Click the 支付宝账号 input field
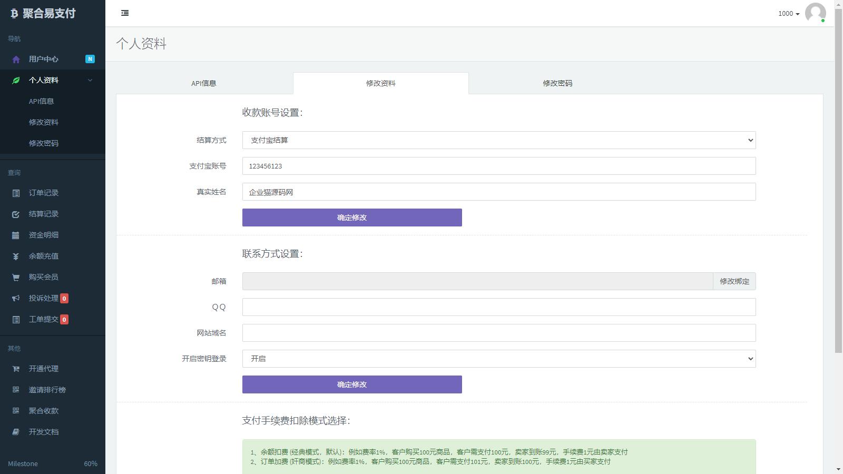Image resolution: width=843 pixels, height=474 pixels. 498,166
